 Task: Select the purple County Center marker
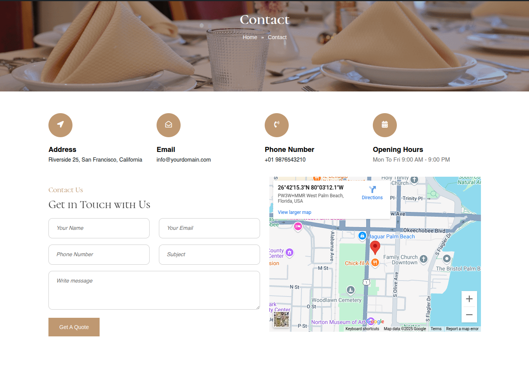[x=289, y=253]
